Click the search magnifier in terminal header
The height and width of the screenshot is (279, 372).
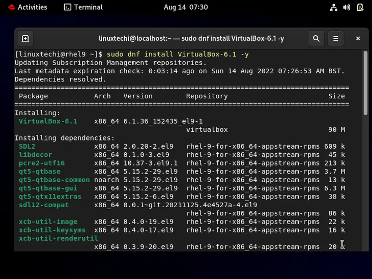pyautogui.click(x=316, y=39)
